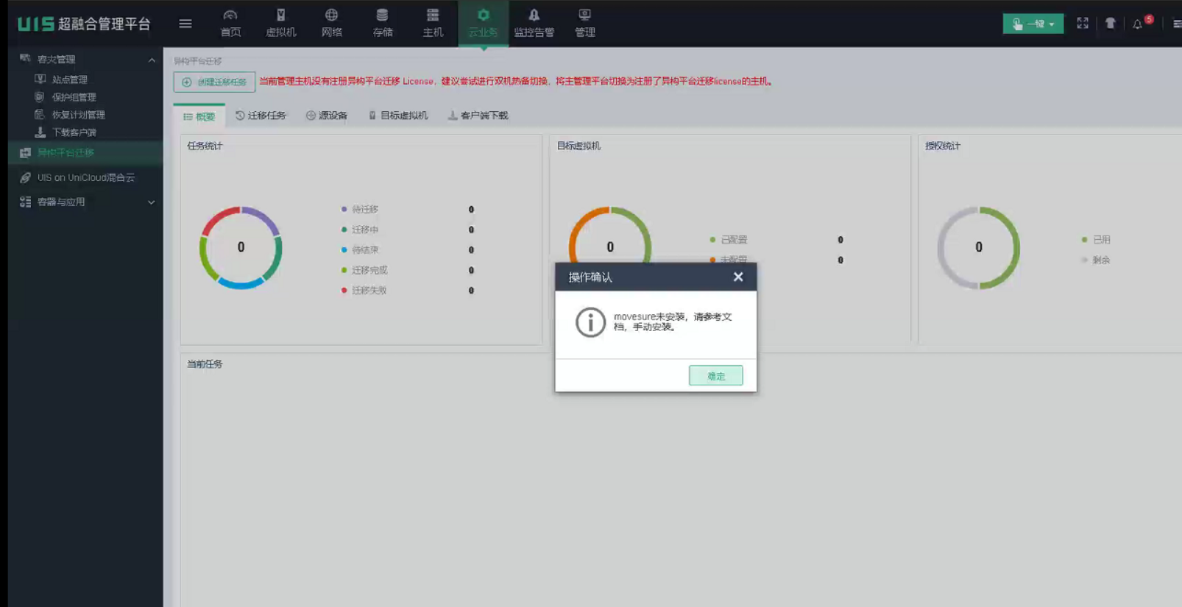Open the 一键 quick-action dropdown button
The height and width of the screenshot is (607, 1182).
point(1033,24)
